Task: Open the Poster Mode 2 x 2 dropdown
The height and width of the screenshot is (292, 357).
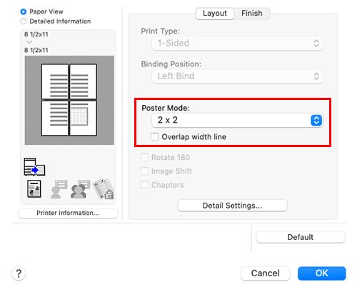Action: point(237,120)
